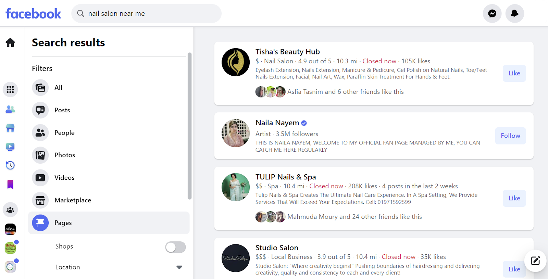
Task: Open the black Jack Rider shortcut
Action: [x=10, y=229]
